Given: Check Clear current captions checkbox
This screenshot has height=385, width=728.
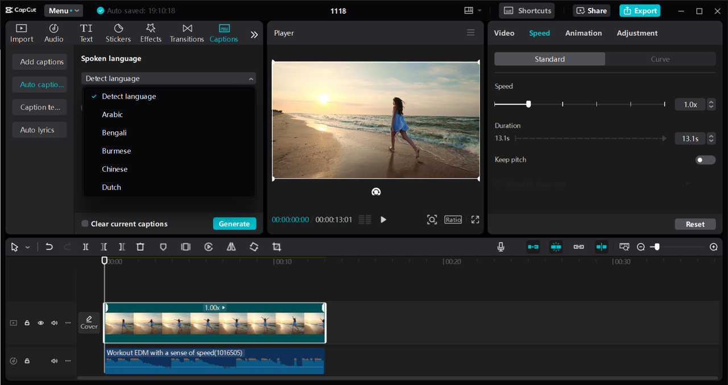Looking at the screenshot, I should [x=85, y=223].
